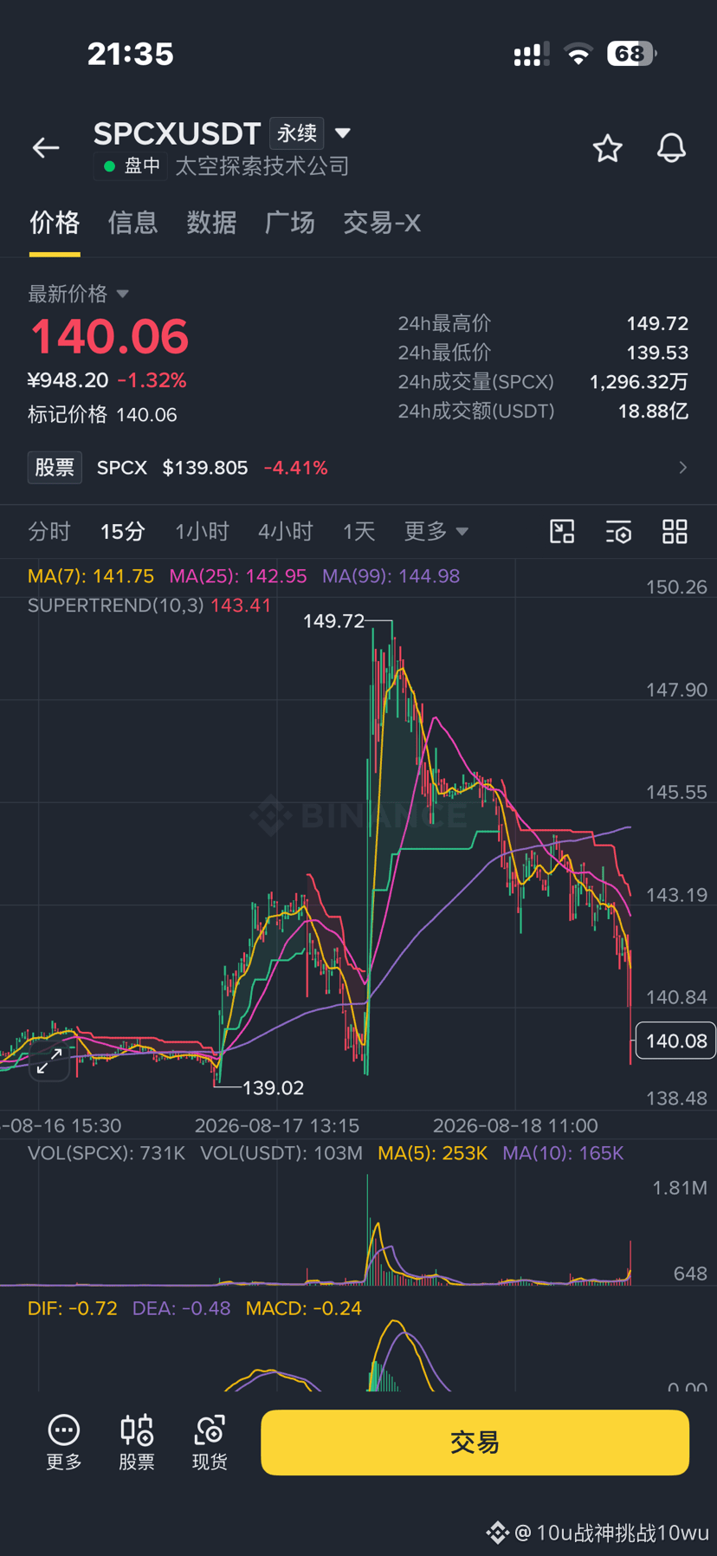Tap the DEA: -0.48 label
This screenshot has height=1556, width=717.
(x=182, y=1308)
